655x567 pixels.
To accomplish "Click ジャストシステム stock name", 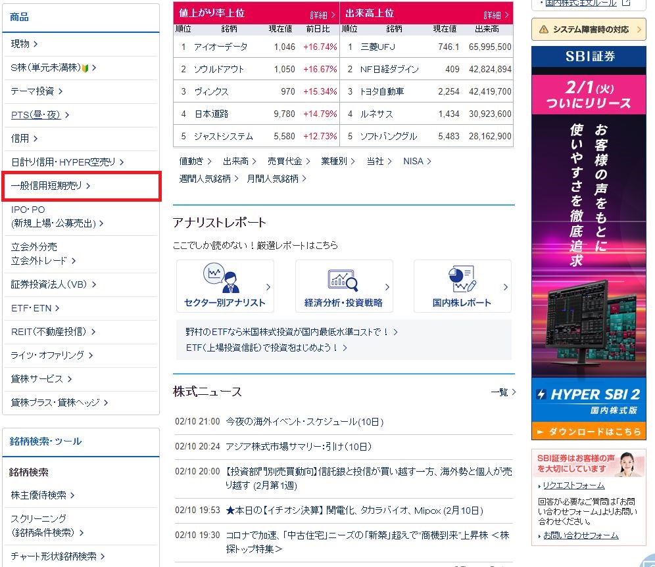I will 224,137.
